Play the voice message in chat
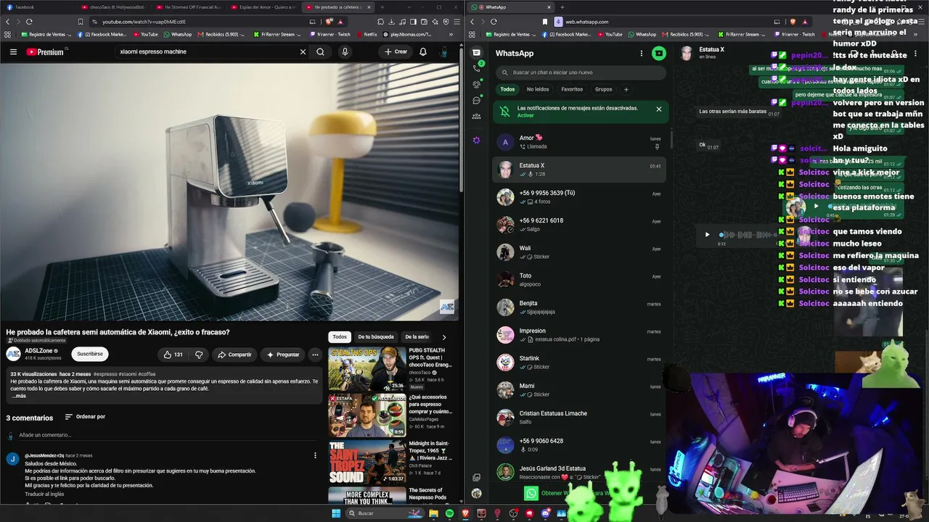Screen dimensions: 929x522 point(707,234)
